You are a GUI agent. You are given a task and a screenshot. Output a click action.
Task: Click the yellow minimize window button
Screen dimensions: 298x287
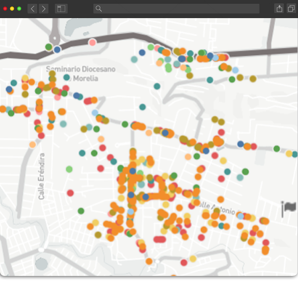[12, 8]
